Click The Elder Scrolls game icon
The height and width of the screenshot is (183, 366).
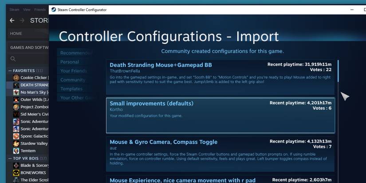[16, 180]
